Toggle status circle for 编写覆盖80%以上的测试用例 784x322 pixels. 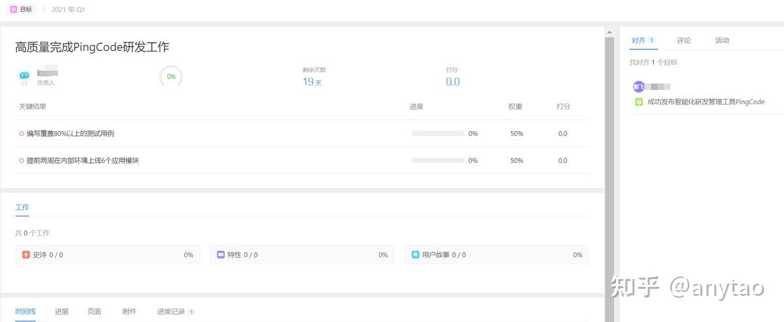(x=22, y=134)
